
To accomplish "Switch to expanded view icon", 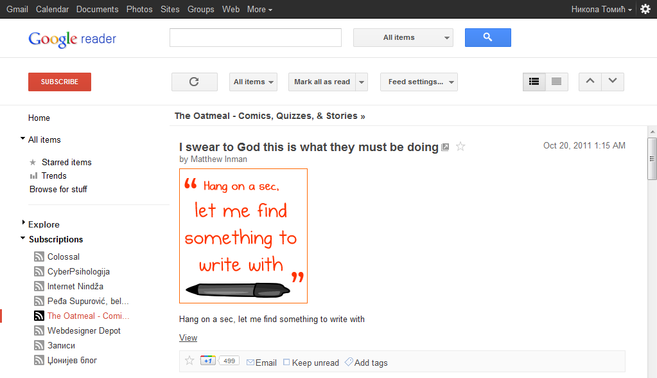I will tap(534, 82).
